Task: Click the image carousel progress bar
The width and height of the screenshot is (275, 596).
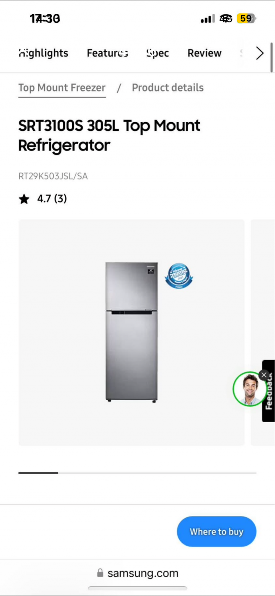Action: [x=137, y=473]
